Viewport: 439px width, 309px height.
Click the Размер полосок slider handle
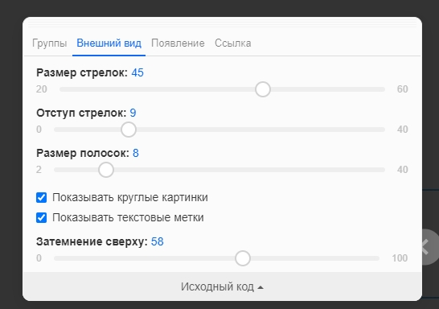click(x=106, y=170)
